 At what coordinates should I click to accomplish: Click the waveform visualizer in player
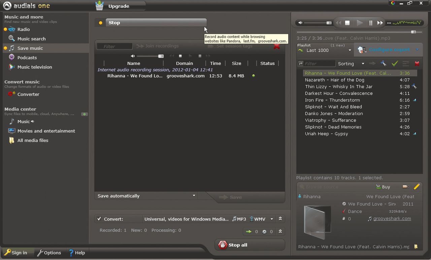point(407,23)
